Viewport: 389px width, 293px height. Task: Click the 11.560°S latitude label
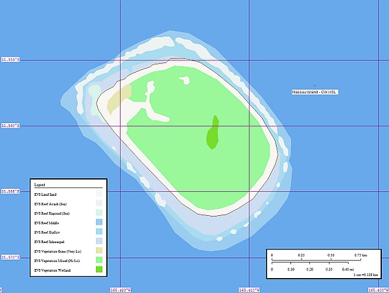(10, 126)
